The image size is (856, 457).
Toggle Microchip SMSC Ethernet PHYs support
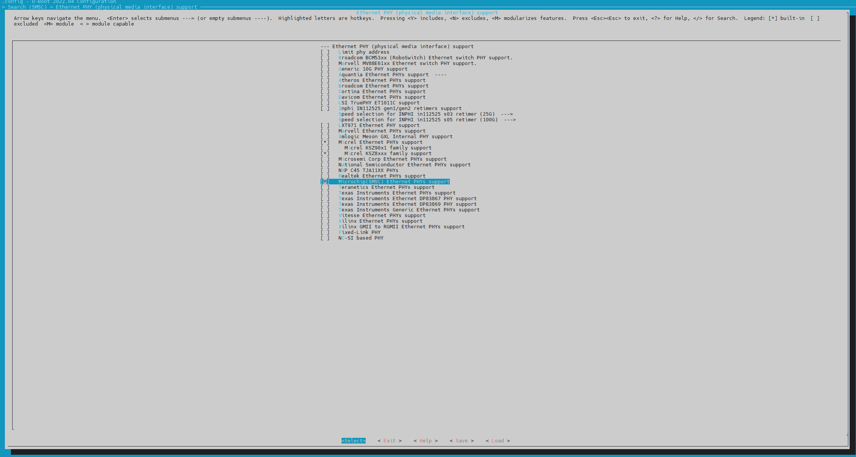324,181
